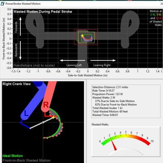Click the 'Right Crank View' title
This screenshot has width=163, height=163.
coord(17,84)
